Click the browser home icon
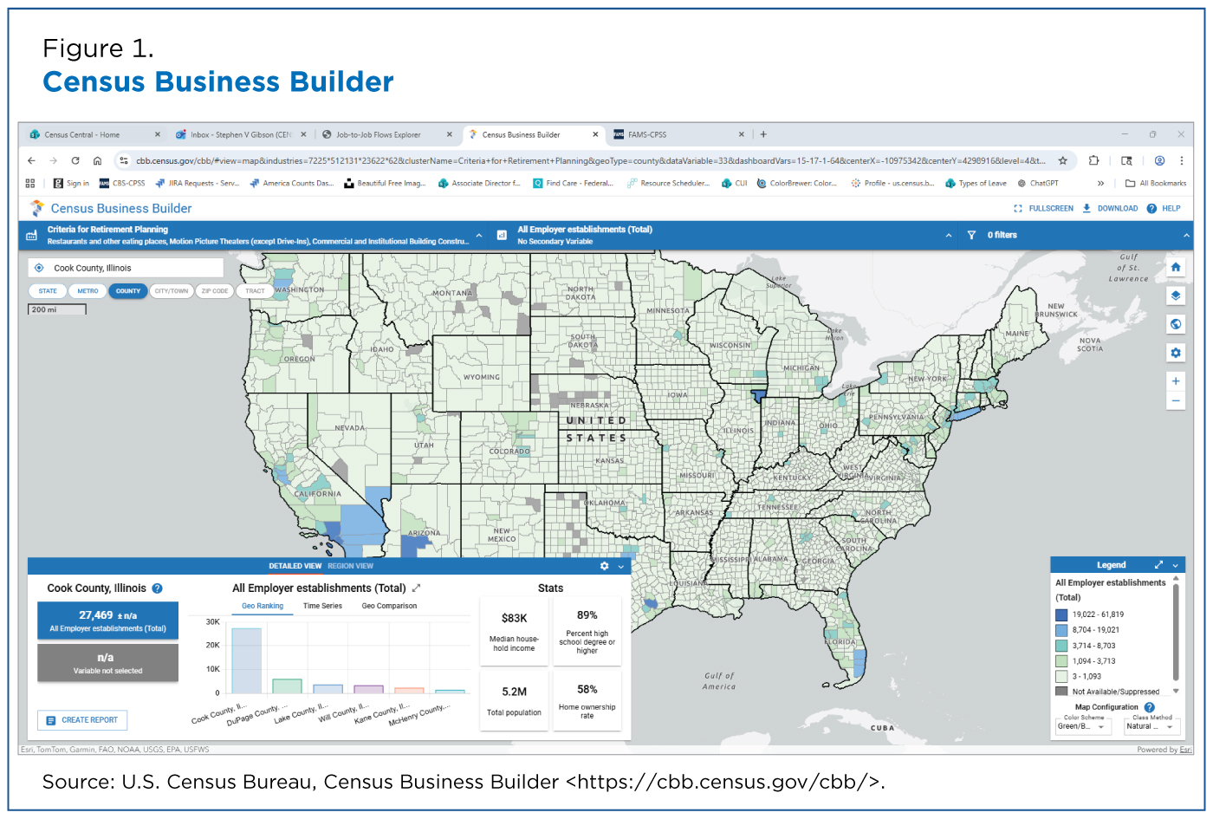Screen dimensions: 1213x819 pos(97,160)
